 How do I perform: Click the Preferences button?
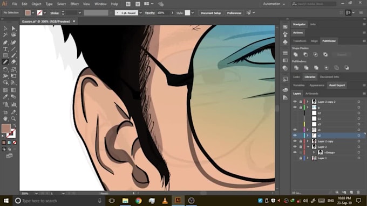234,13
